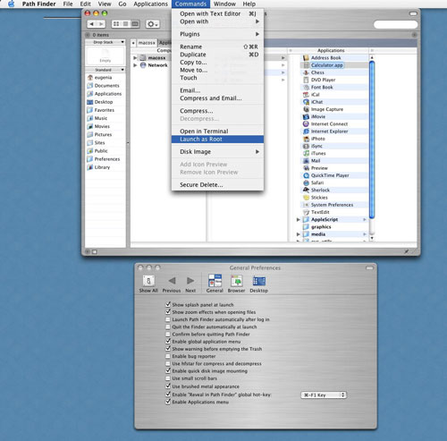Switch to icon view in toolbar
The image size is (447, 441).
(x=116, y=24)
